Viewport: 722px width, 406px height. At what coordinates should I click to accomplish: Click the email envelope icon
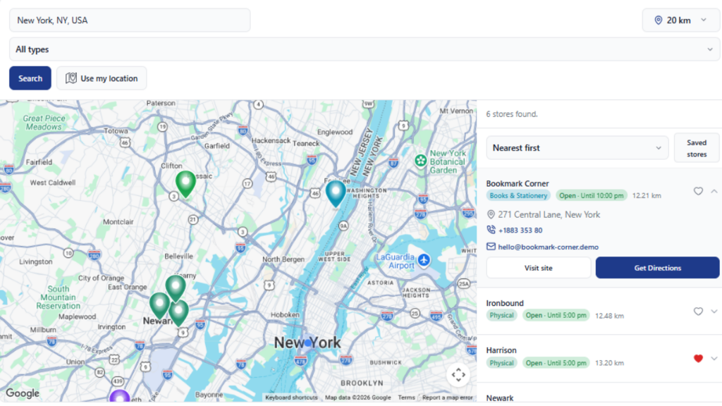(491, 247)
